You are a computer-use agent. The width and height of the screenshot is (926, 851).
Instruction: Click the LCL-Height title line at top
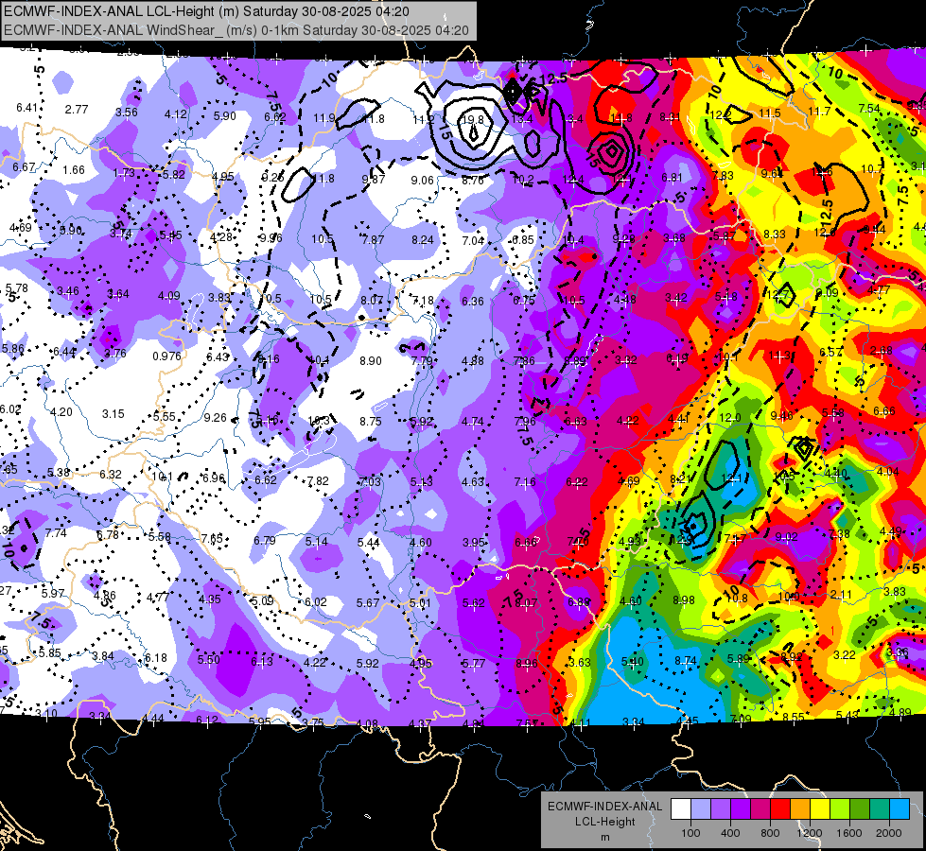coord(207,11)
